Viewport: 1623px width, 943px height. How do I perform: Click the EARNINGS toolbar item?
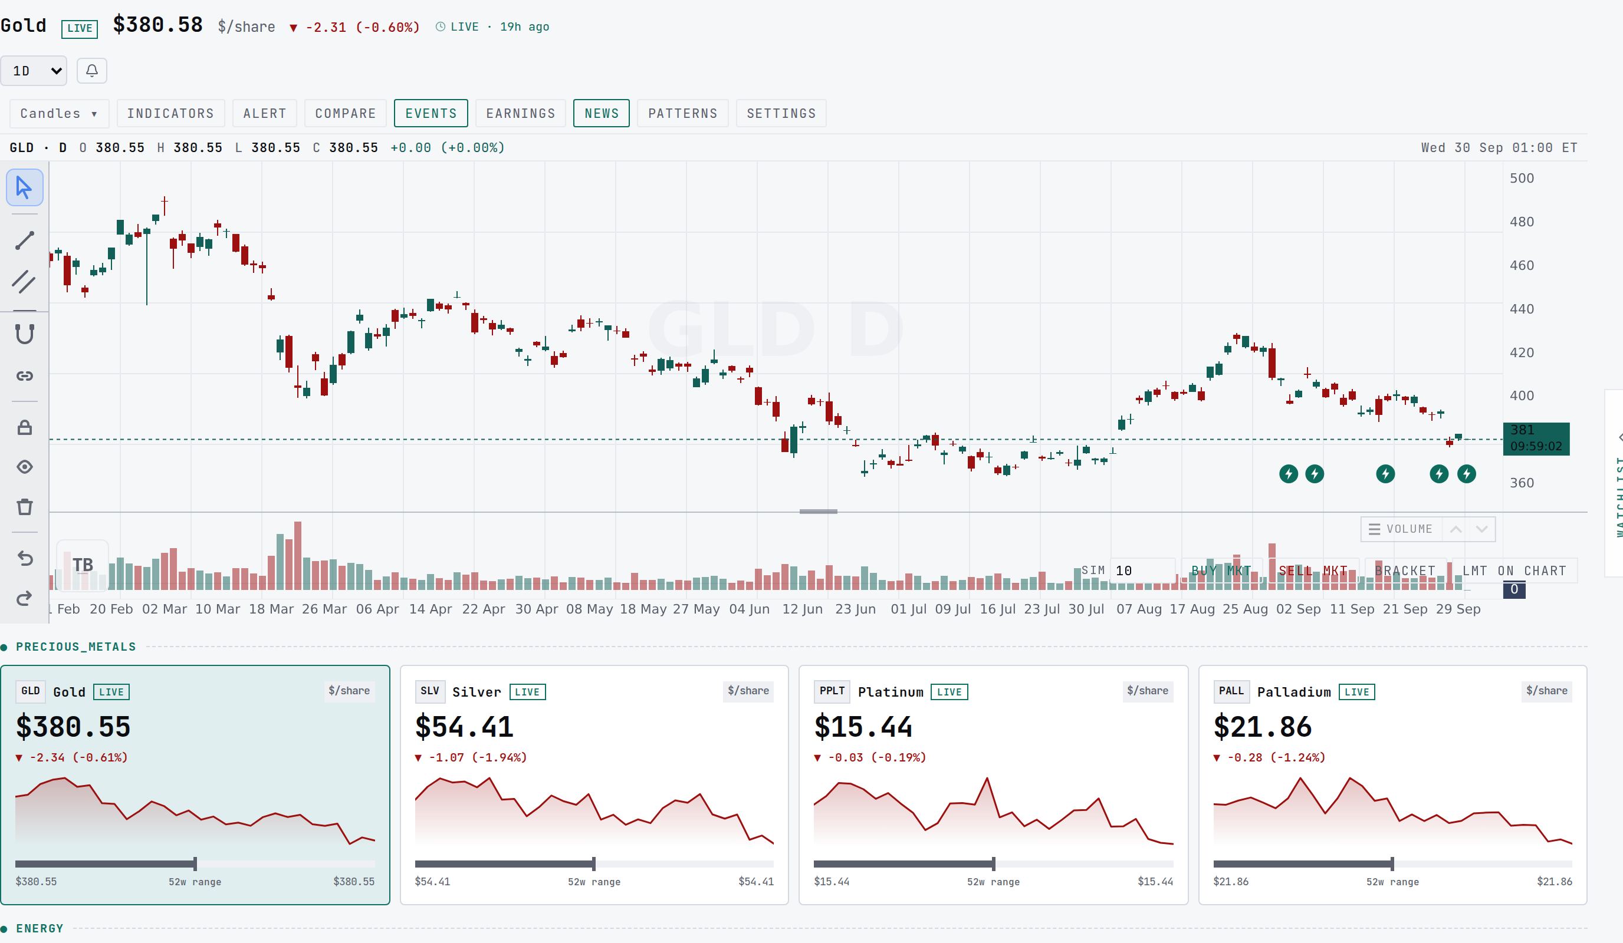520,113
